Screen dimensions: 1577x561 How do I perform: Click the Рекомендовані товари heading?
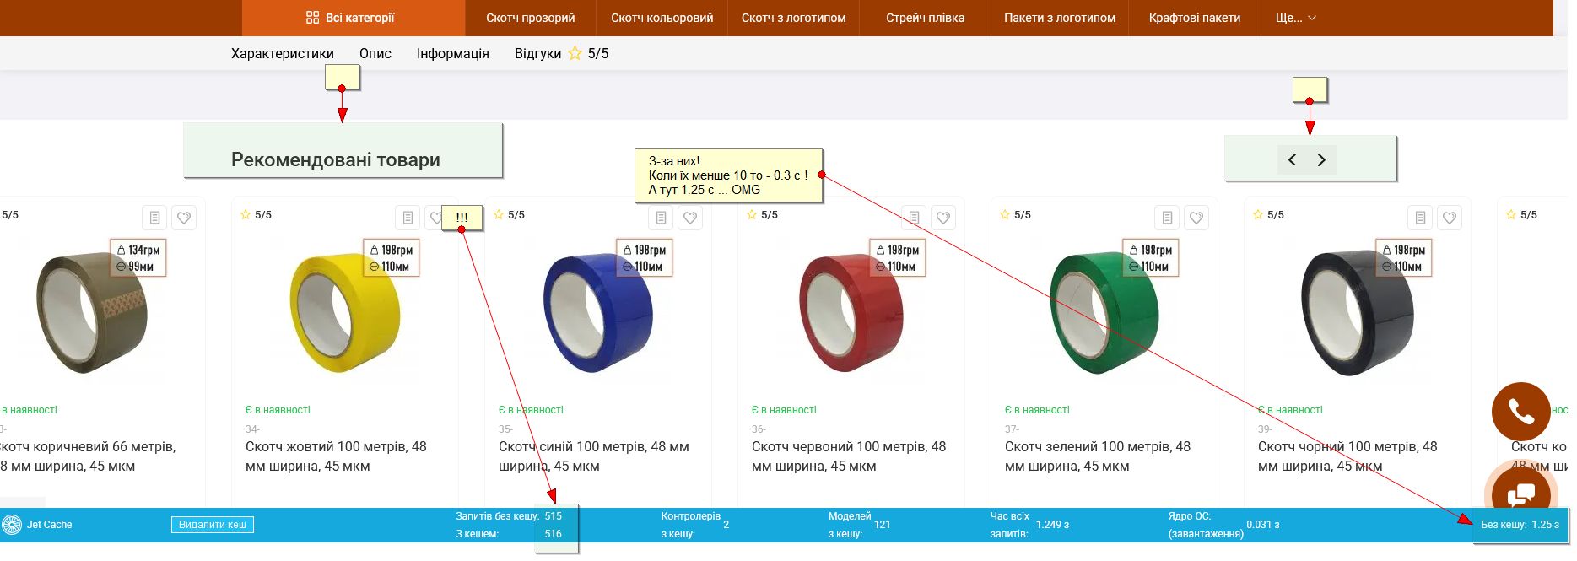coord(336,159)
